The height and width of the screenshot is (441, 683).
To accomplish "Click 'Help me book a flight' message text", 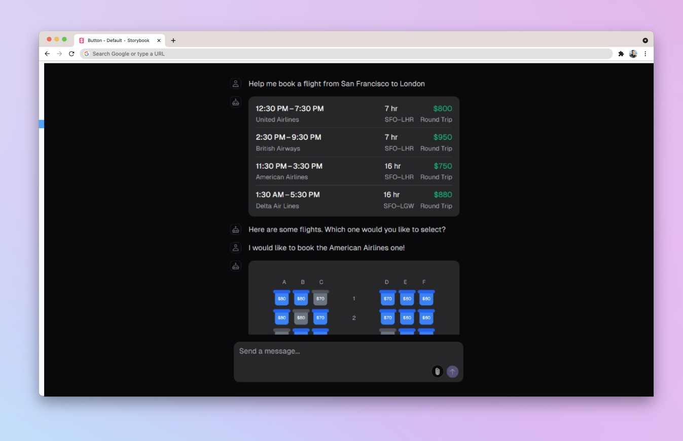I will coord(337,84).
